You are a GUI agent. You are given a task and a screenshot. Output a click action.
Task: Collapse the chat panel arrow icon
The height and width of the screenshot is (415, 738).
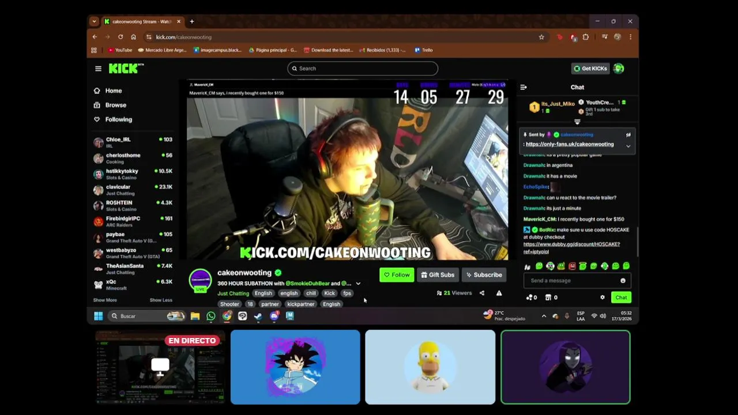click(524, 88)
